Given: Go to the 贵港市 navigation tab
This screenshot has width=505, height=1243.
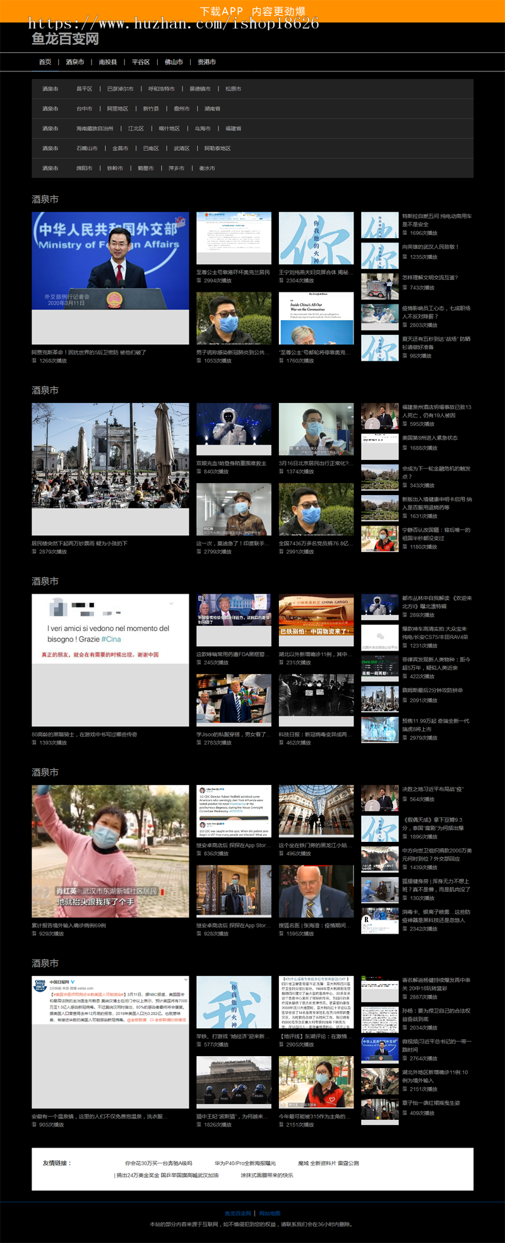Looking at the screenshot, I should point(206,62).
